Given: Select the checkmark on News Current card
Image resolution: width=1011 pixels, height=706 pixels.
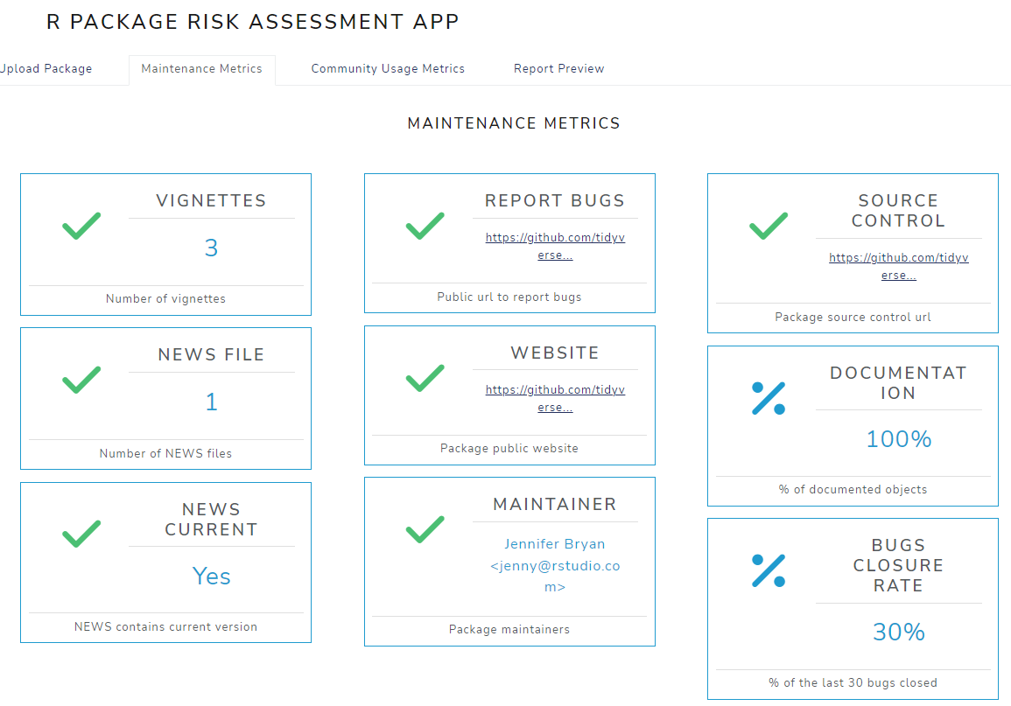Looking at the screenshot, I should coord(81,532).
